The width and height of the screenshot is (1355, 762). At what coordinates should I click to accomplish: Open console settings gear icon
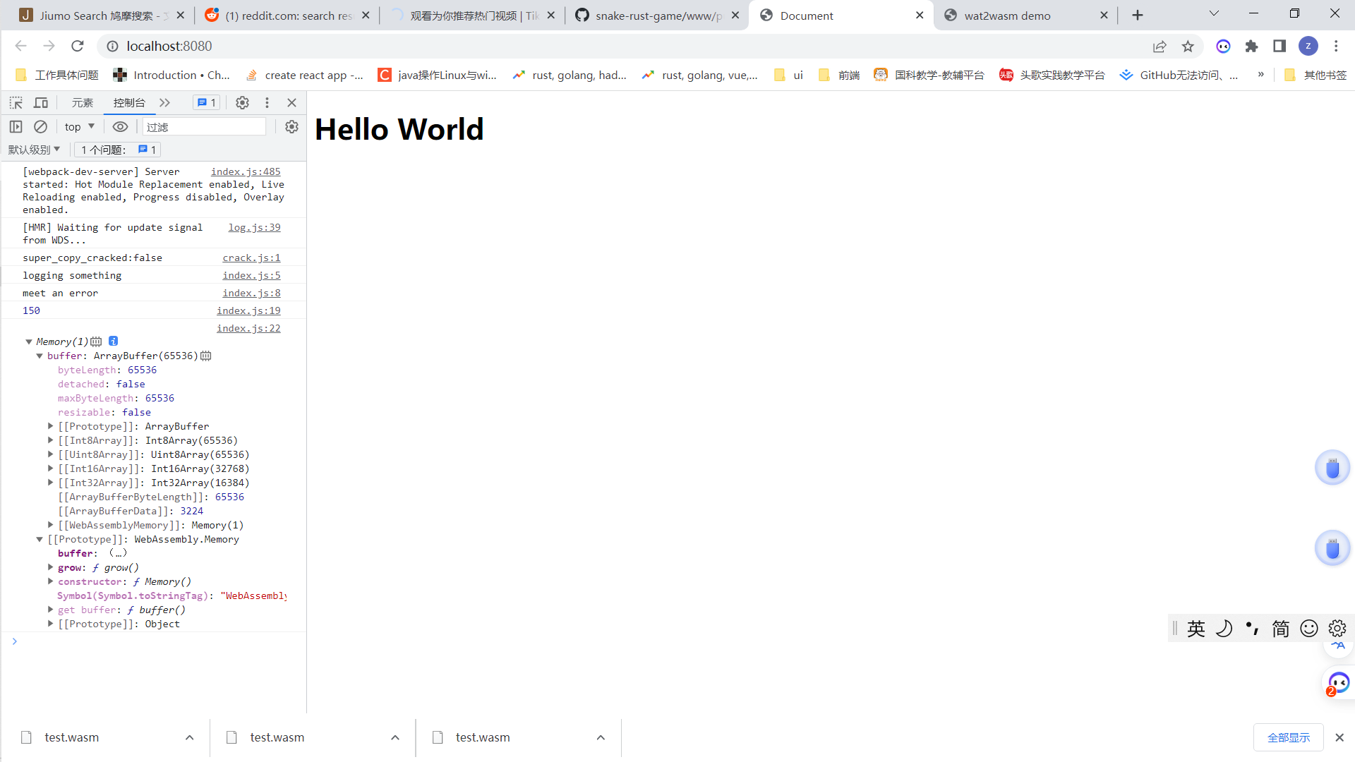[x=291, y=127]
